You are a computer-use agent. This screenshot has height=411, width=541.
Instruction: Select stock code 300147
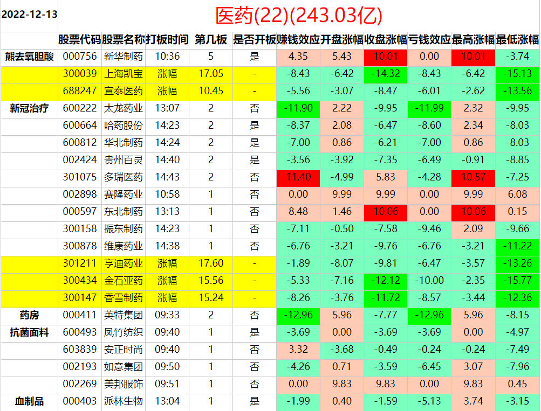click(x=80, y=298)
